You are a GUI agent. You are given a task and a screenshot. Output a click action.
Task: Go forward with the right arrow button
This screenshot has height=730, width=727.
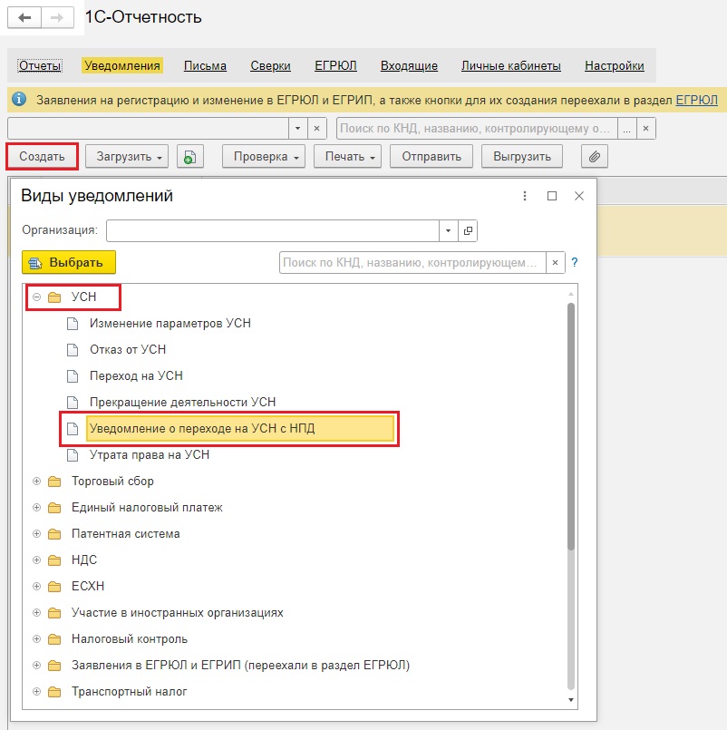(x=57, y=18)
